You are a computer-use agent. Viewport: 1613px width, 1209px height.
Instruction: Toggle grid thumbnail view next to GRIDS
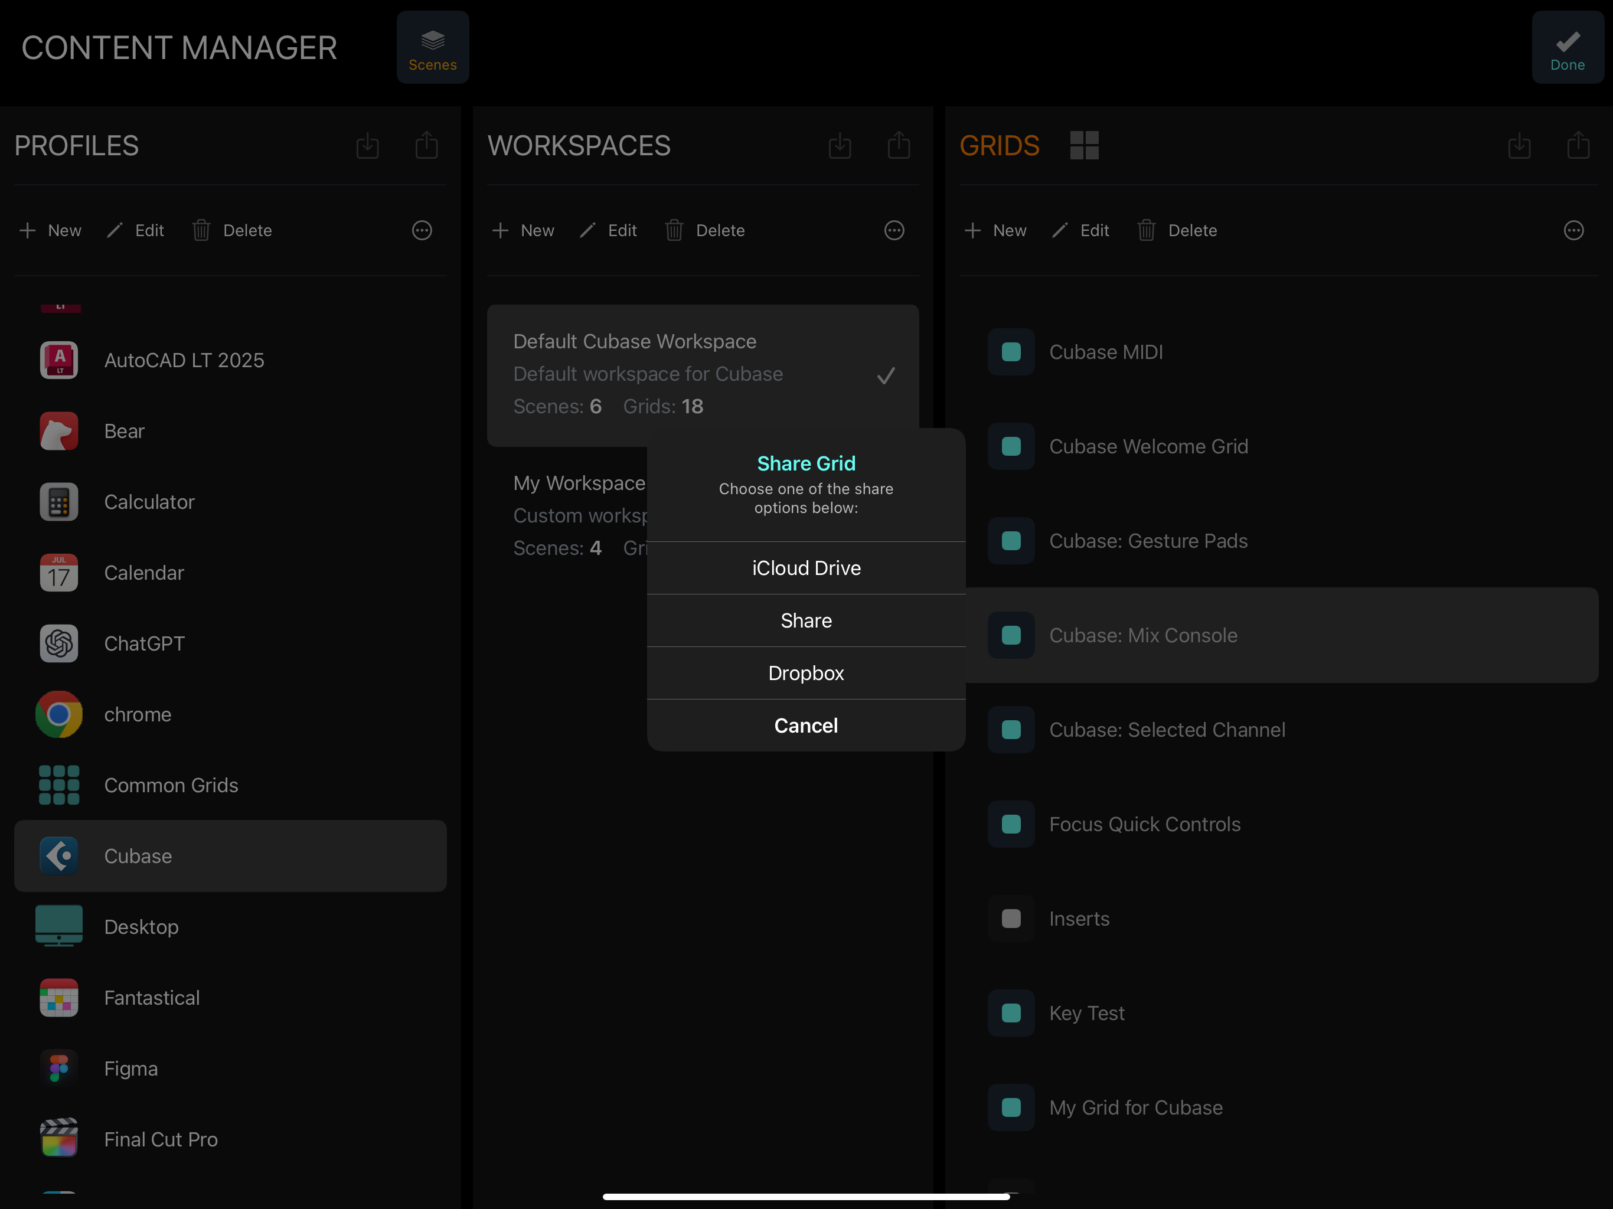coord(1083,145)
